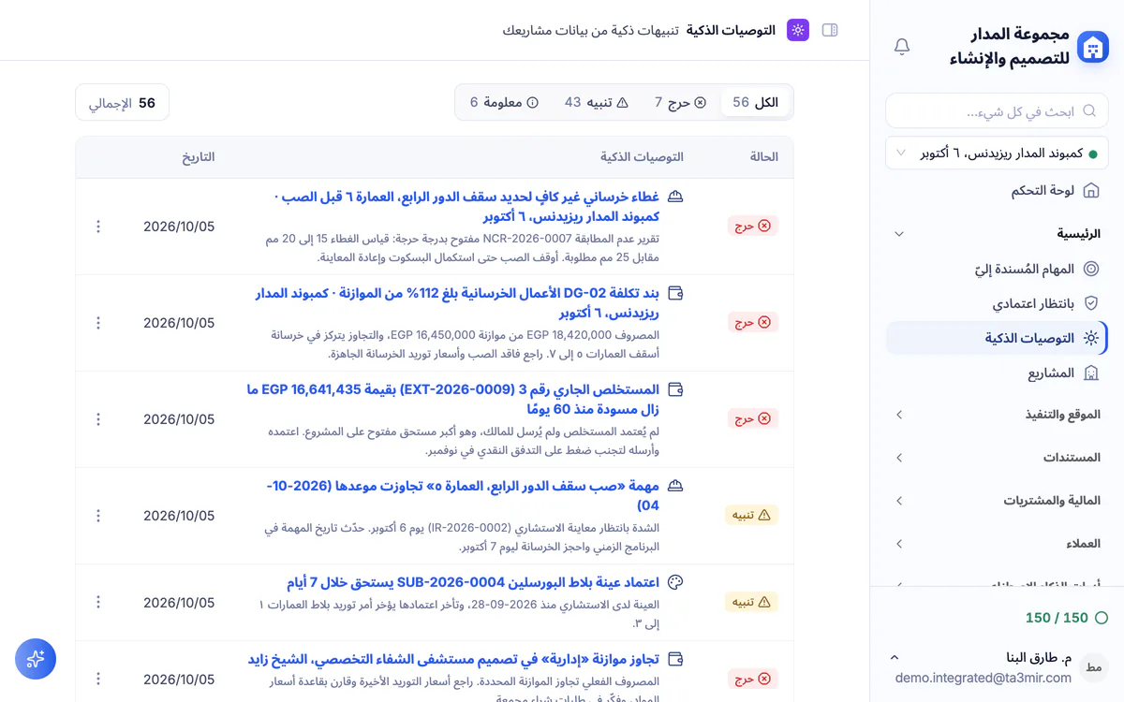Screen dimensions: 1124x702
Task: Collapse the الرئيسية section
Action: pyautogui.click(x=997, y=233)
